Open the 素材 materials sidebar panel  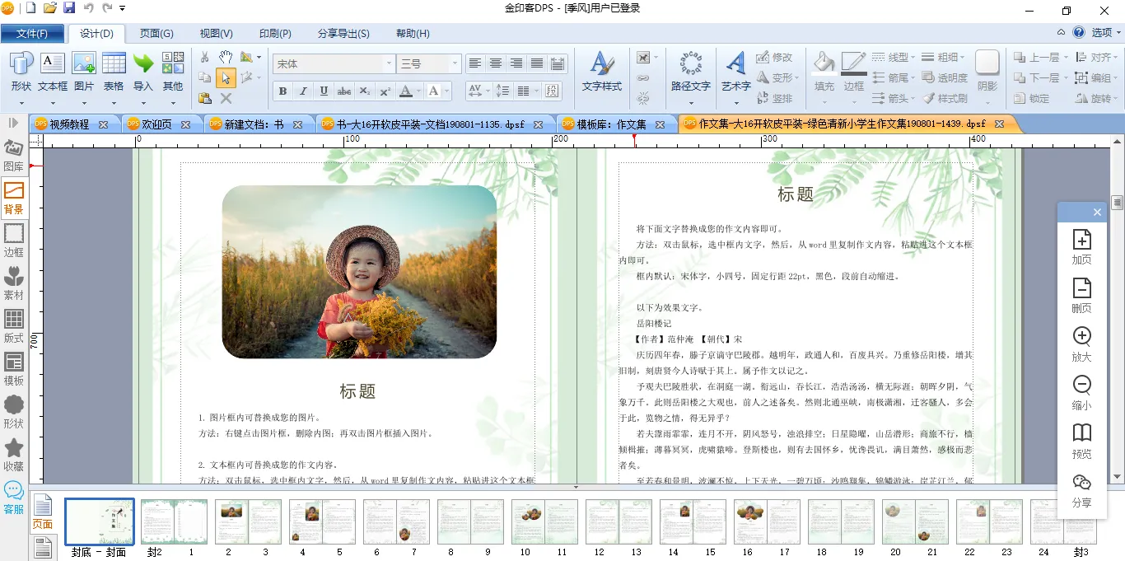(x=14, y=283)
